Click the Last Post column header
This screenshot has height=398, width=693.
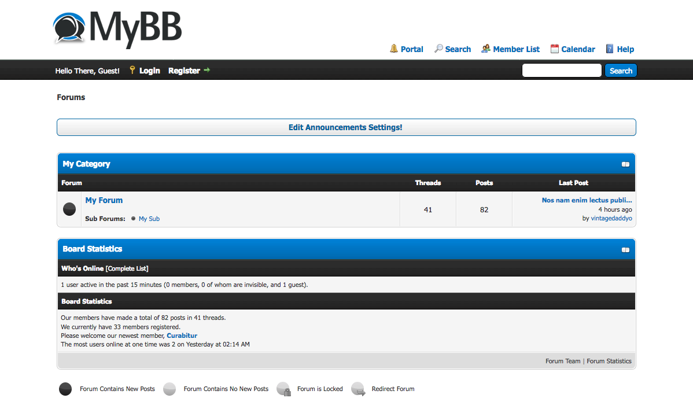[x=573, y=183]
